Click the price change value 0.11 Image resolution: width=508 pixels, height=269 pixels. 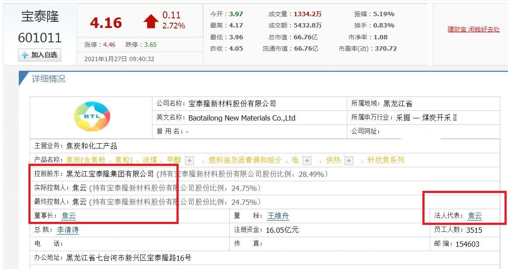click(171, 15)
